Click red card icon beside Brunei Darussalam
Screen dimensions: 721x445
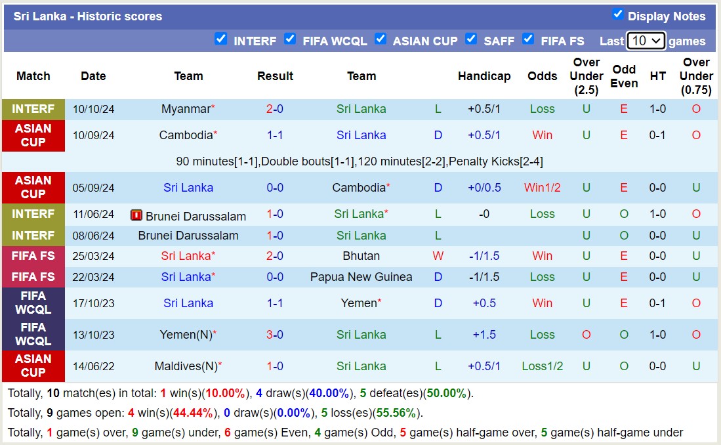tap(136, 215)
